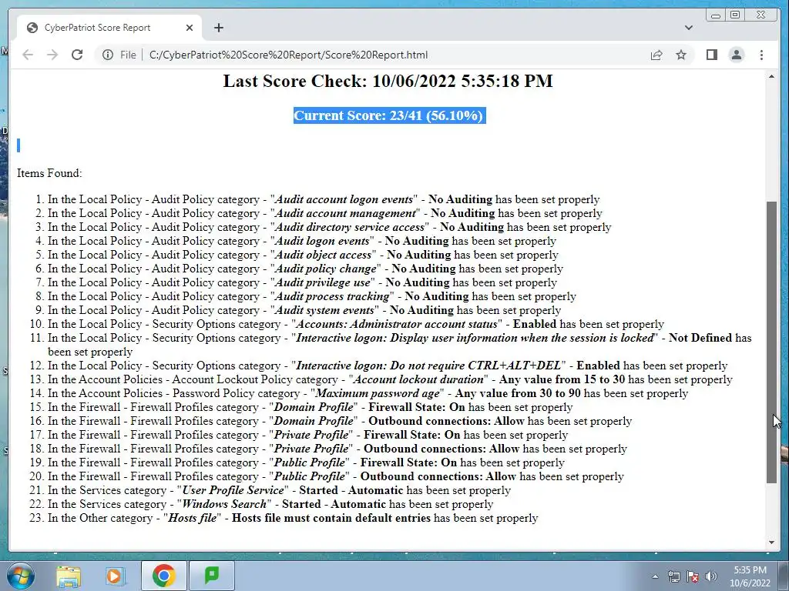Open the taskbar clock showing 5:35 PM
This screenshot has width=789, height=591.
click(750, 576)
